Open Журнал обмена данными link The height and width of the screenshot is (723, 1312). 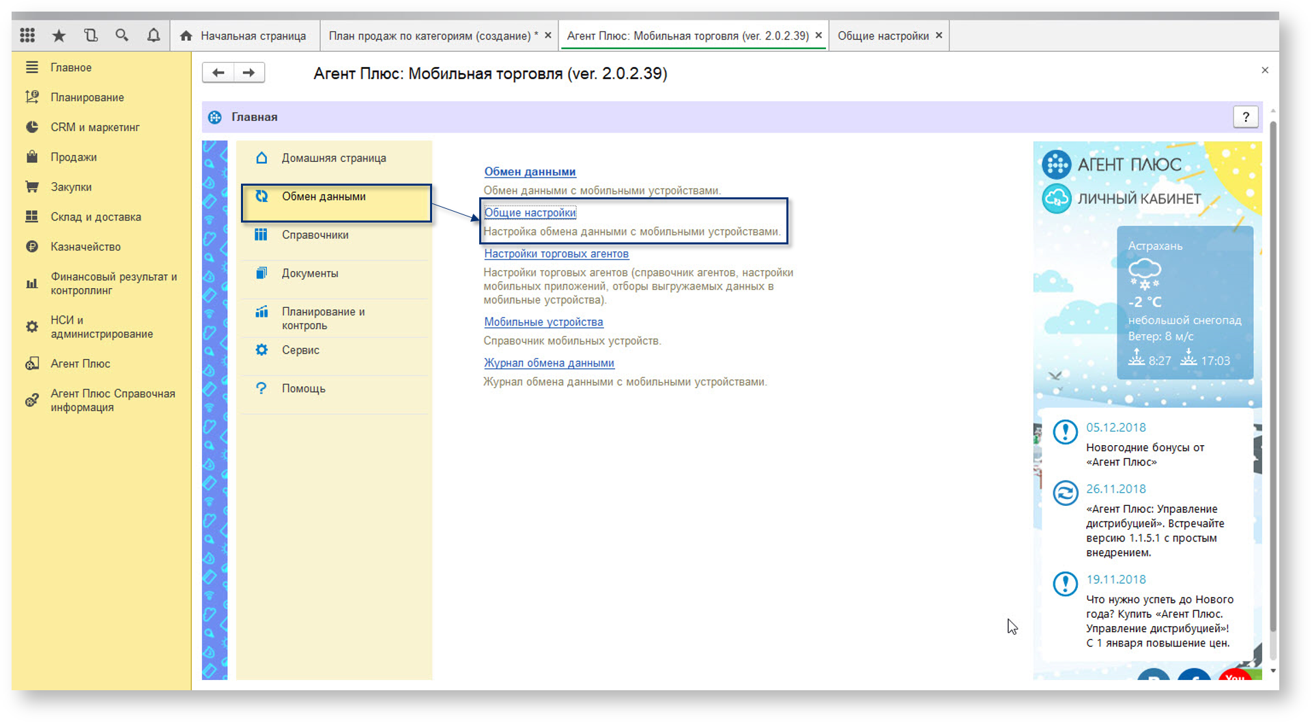click(x=549, y=363)
